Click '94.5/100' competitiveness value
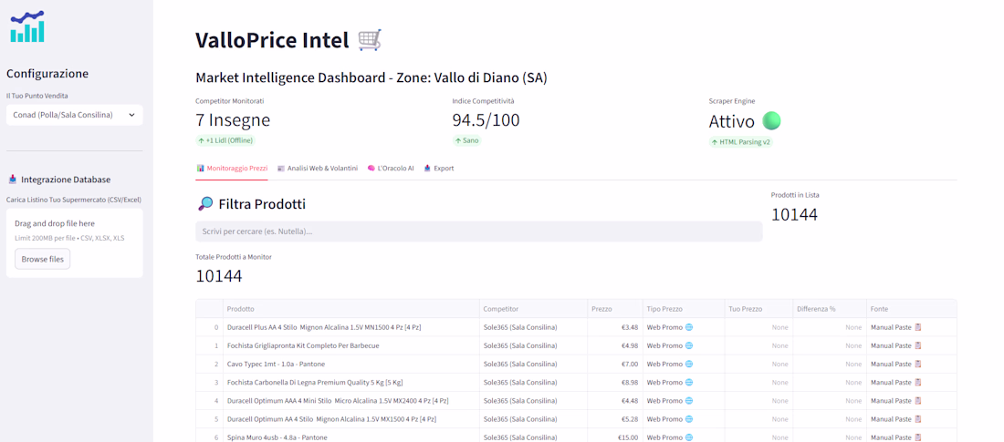 [x=486, y=120]
